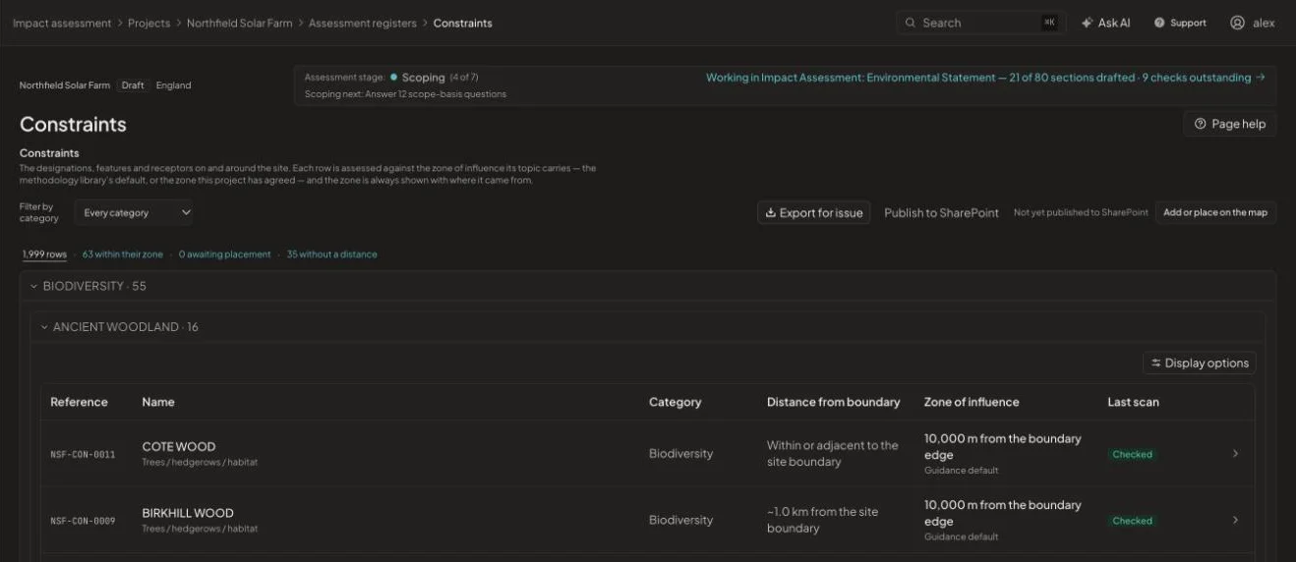Screen dimensions: 1296x562
Task: Collapse the ANCIENT WOODLAND subgroup
Action: [x=44, y=327]
